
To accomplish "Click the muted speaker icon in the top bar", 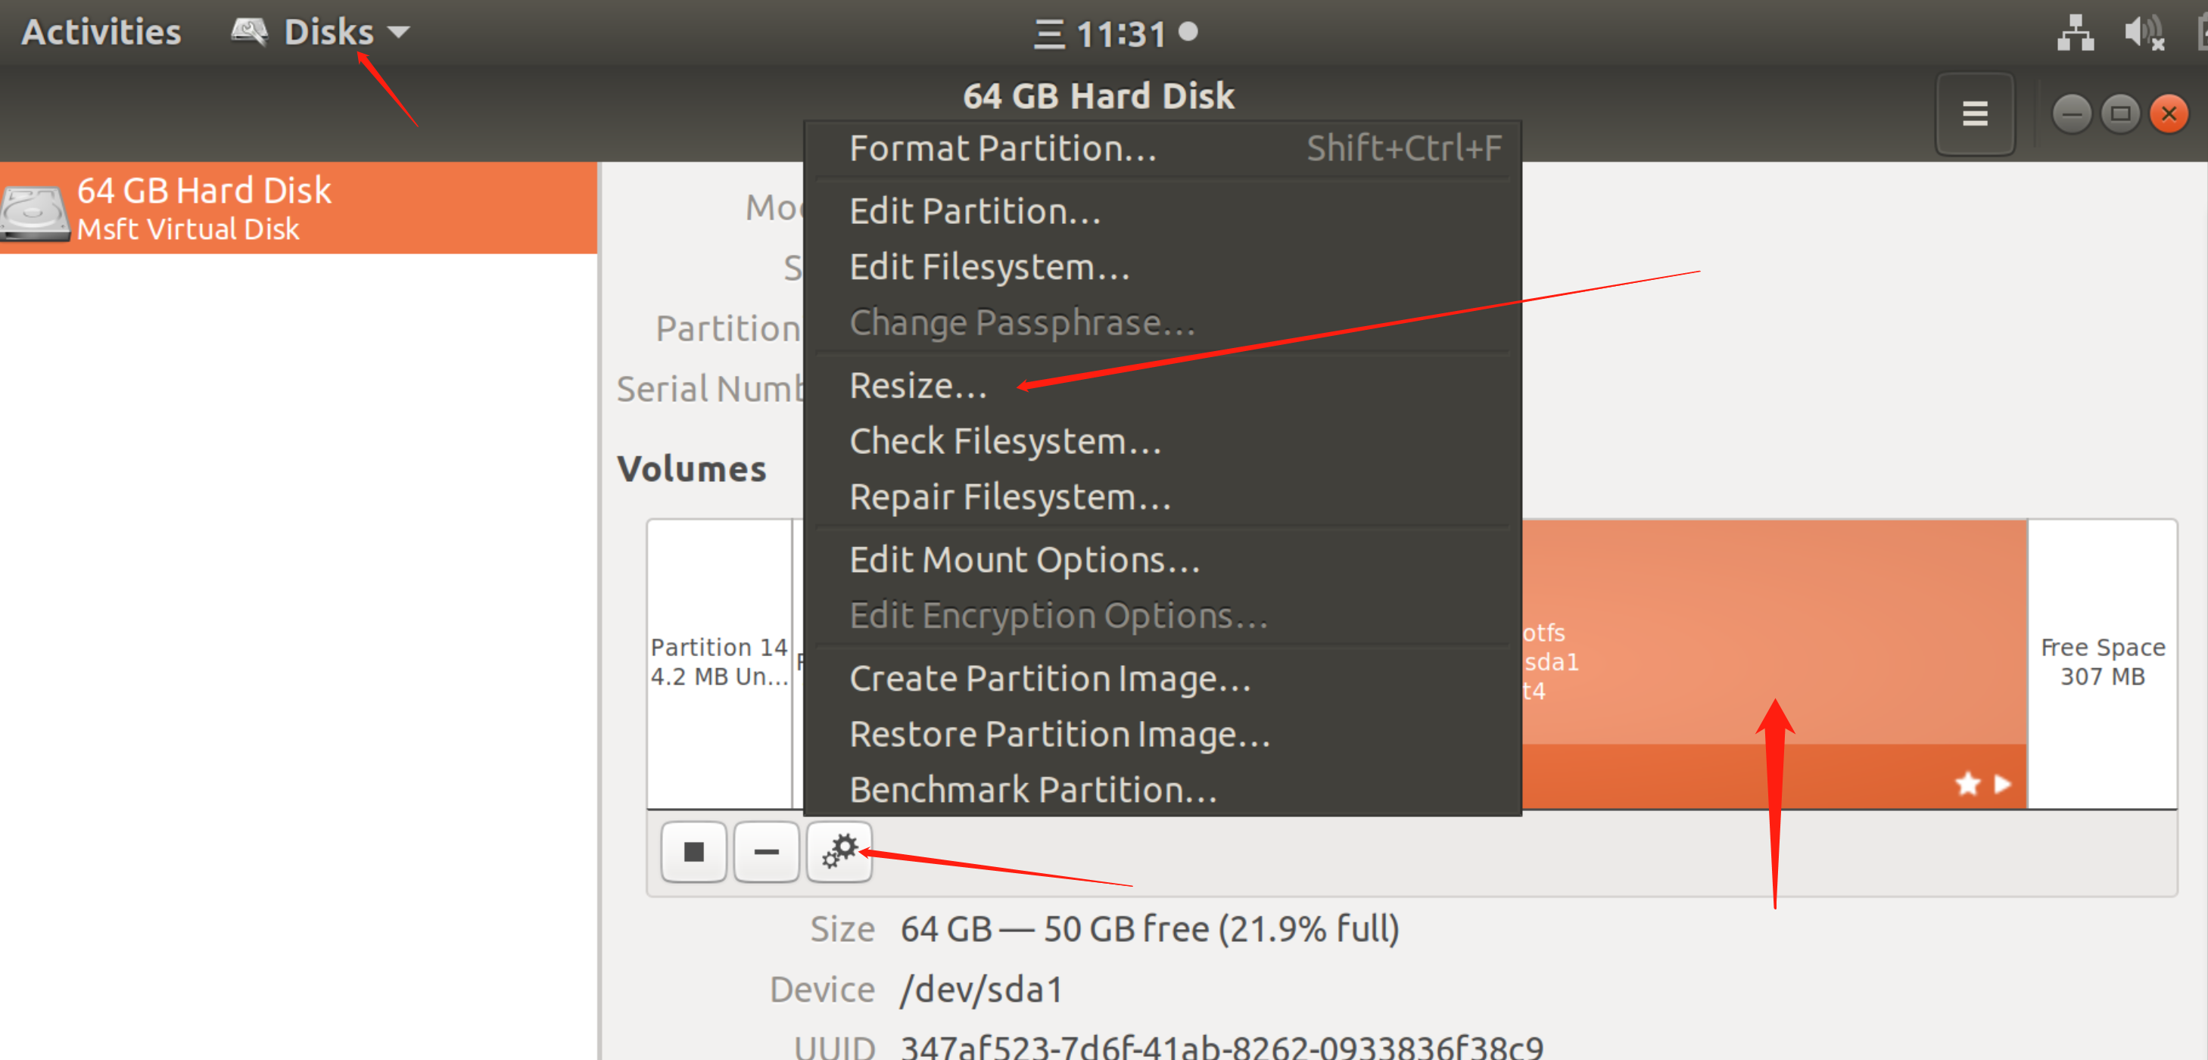I will point(2143,33).
